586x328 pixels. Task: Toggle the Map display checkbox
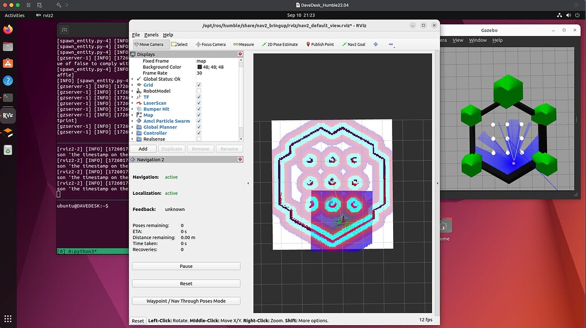199,115
